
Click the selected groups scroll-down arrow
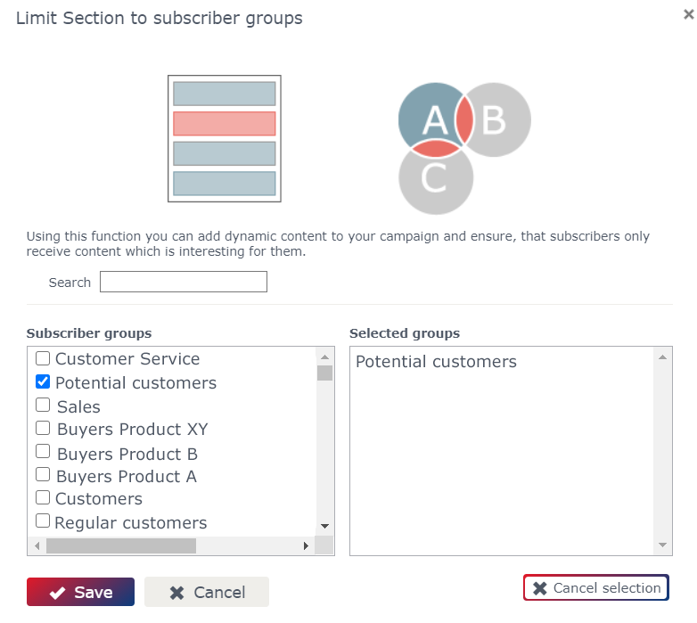(x=663, y=545)
